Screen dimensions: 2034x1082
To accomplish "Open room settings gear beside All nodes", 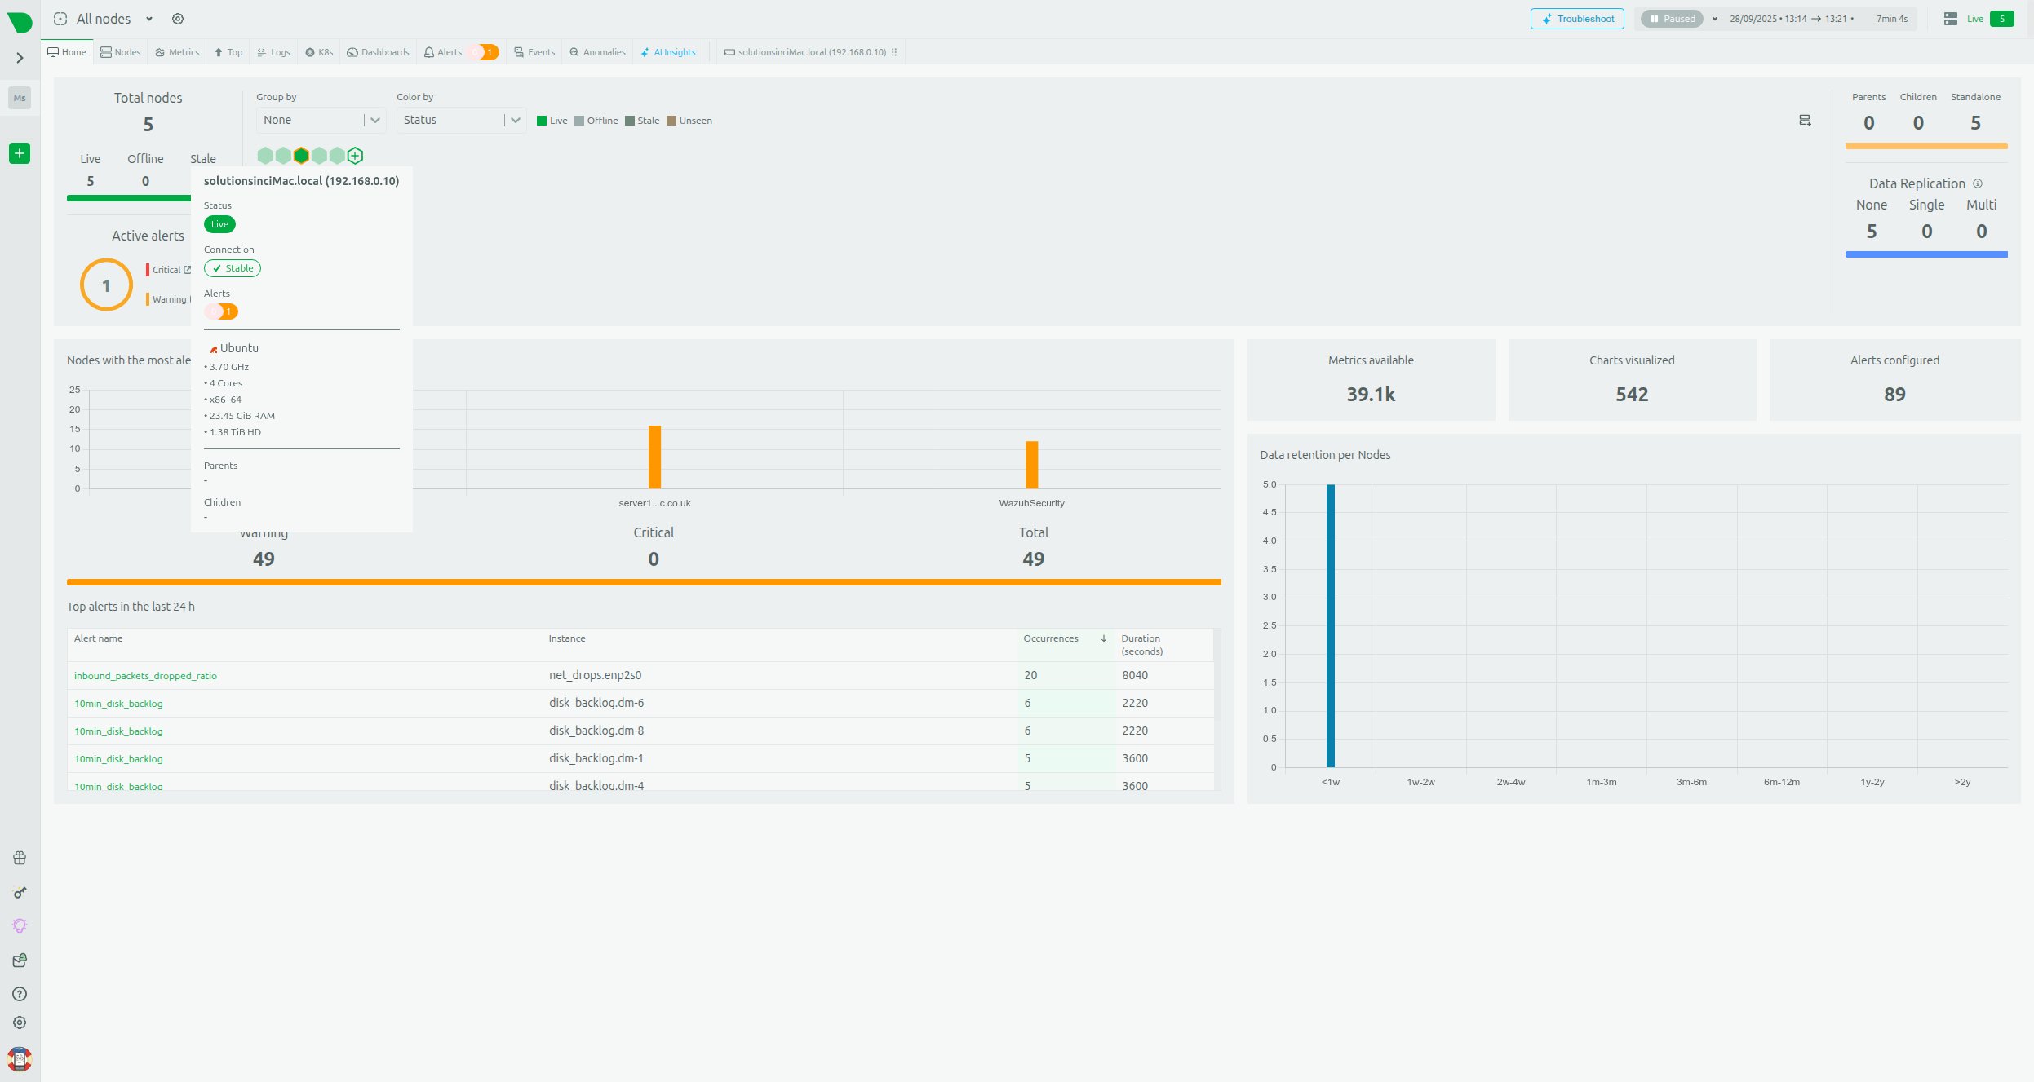I will (178, 19).
